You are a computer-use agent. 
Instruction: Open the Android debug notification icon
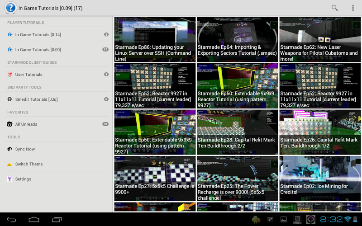tap(256, 220)
